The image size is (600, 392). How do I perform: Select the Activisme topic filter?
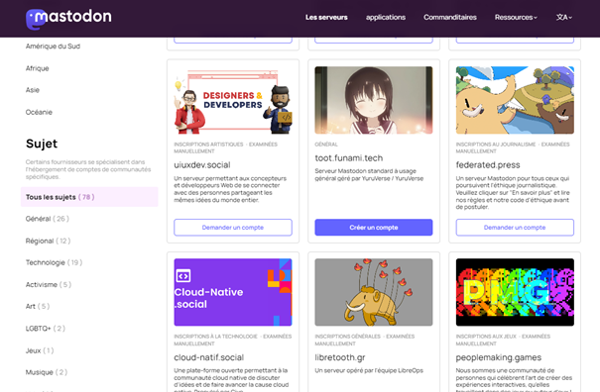click(x=49, y=285)
